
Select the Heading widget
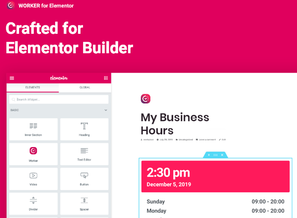click(84, 129)
